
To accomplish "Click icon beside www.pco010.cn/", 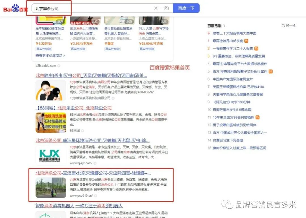I will (95, 196).
